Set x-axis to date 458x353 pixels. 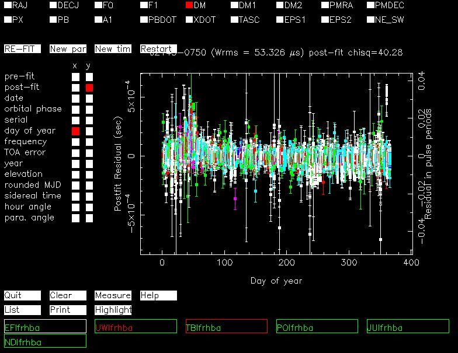75,99
